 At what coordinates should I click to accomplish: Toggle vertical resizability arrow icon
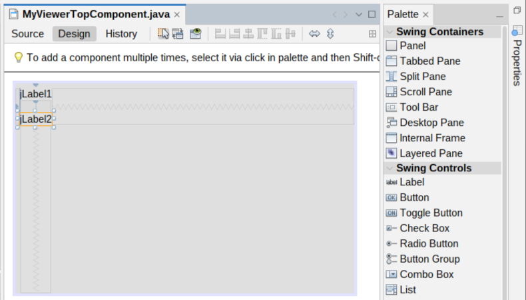330,34
